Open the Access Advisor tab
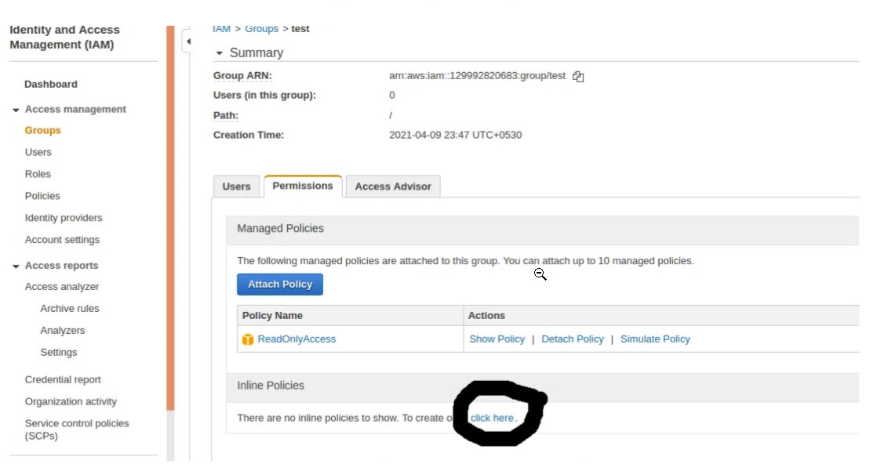 [393, 187]
